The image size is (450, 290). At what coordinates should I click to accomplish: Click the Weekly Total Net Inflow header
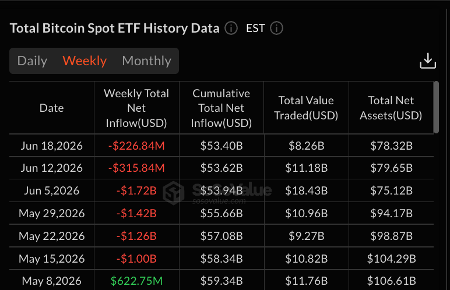(x=136, y=108)
